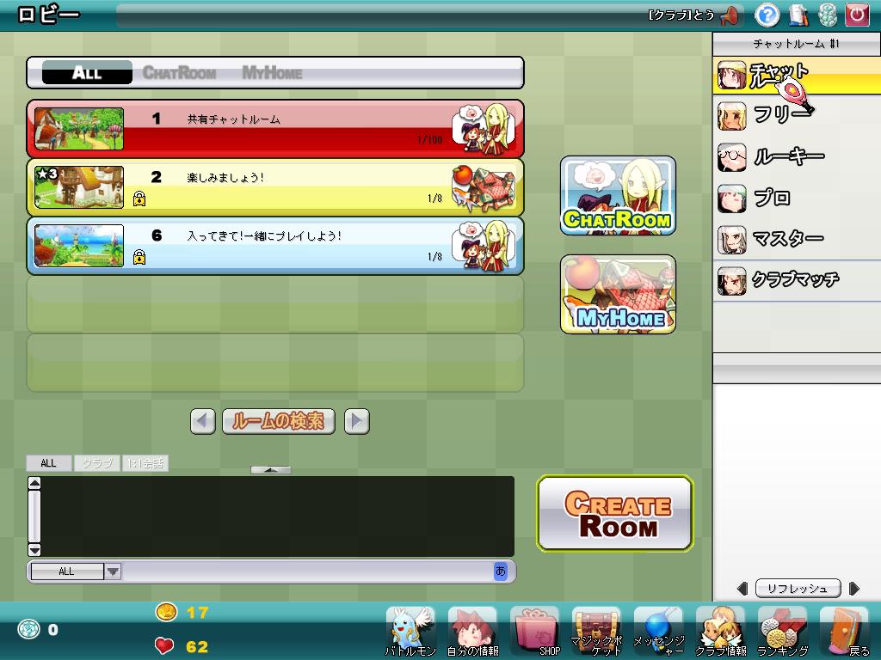Open the chat target ALL dropdown

76,571
